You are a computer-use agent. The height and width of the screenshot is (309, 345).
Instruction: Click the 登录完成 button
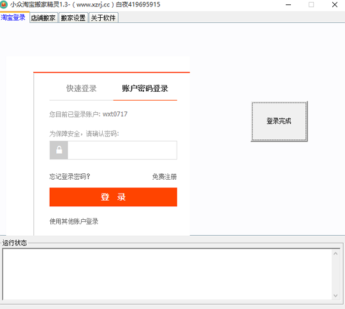(x=279, y=121)
